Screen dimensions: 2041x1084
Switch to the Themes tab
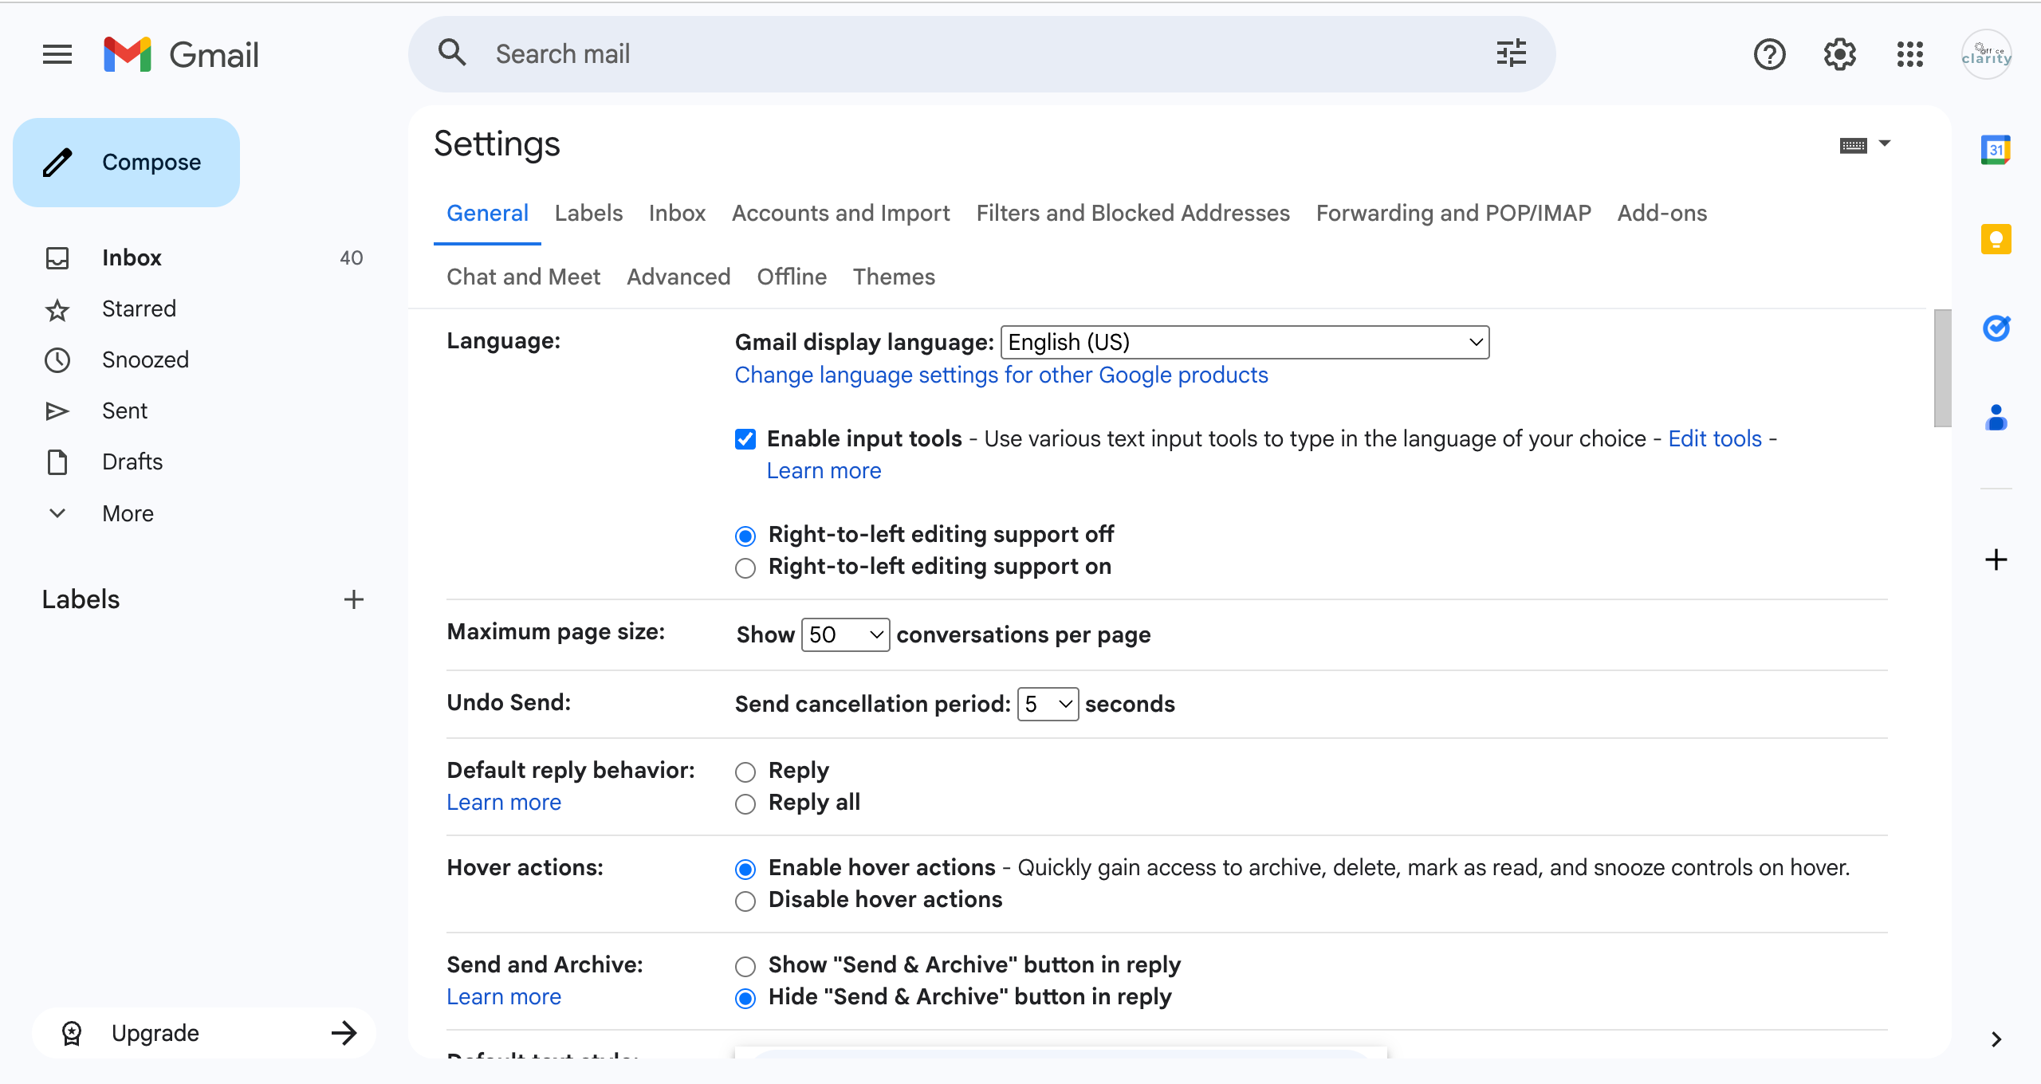(894, 277)
